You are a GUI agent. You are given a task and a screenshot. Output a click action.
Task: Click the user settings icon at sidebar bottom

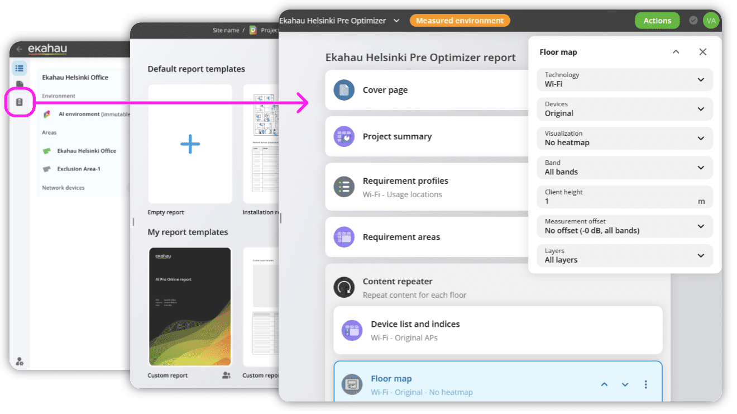coord(20,361)
